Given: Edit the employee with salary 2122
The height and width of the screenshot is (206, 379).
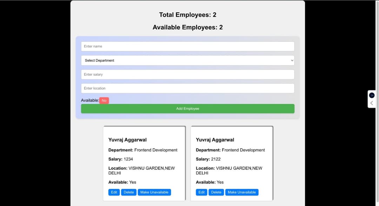Looking at the screenshot, I should [201, 192].
